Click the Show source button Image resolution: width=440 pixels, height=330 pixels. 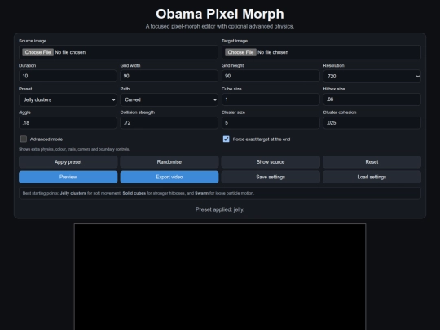271,162
